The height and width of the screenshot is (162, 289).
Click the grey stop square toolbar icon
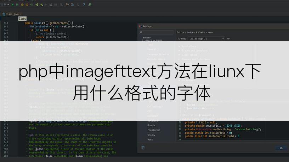coord(56,5)
